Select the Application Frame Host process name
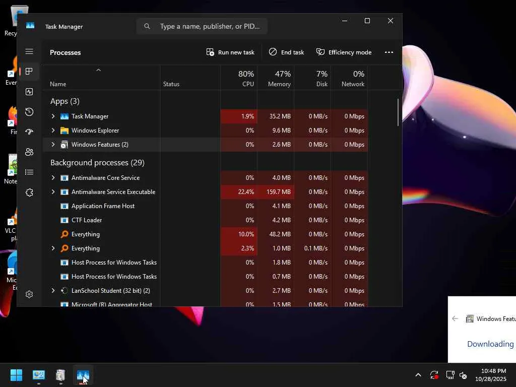Viewport: 516px width, 387px height. (x=103, y=206)
